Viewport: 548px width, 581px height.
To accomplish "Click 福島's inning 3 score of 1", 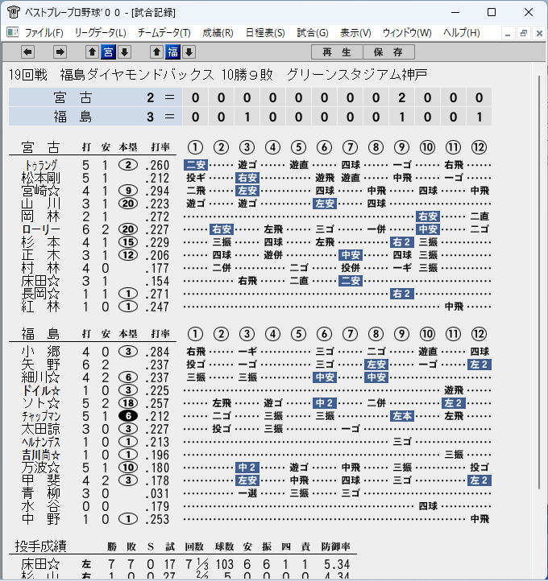I will click(247, 117).
